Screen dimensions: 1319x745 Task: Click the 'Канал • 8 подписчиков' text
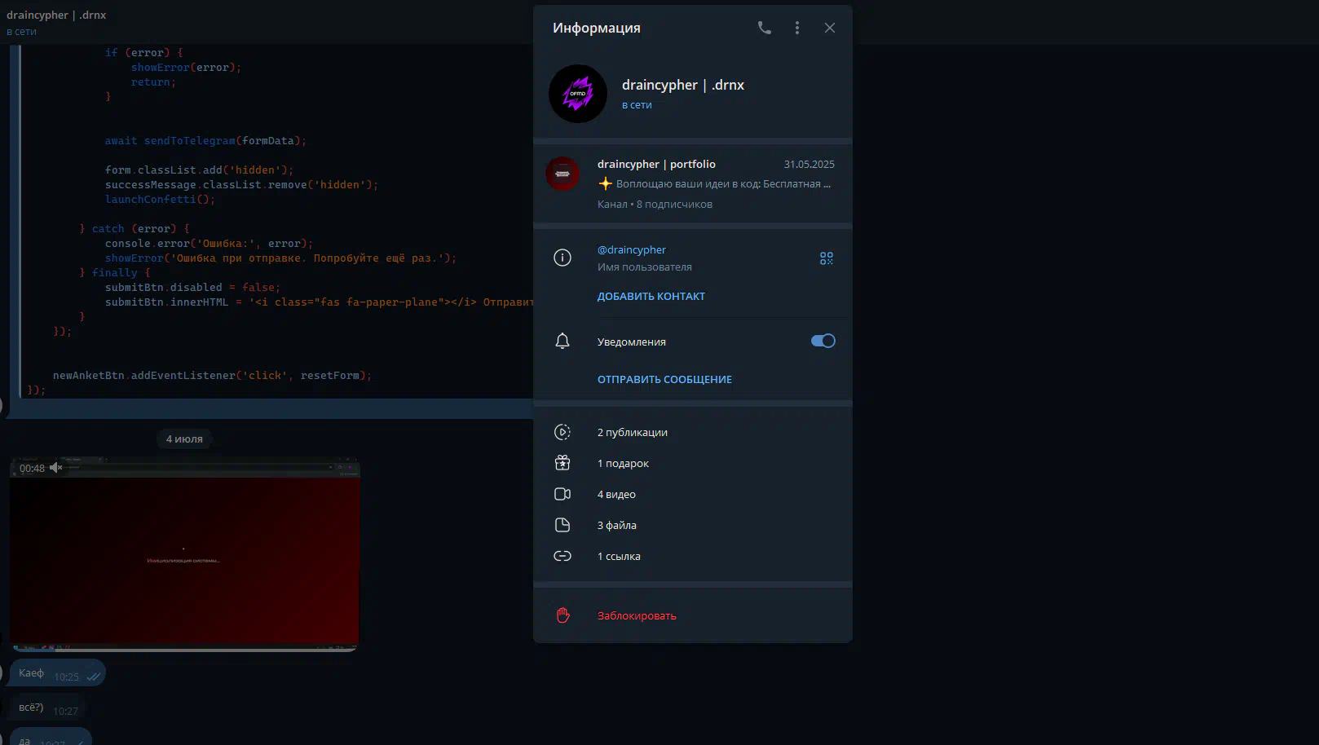(655, 205)
